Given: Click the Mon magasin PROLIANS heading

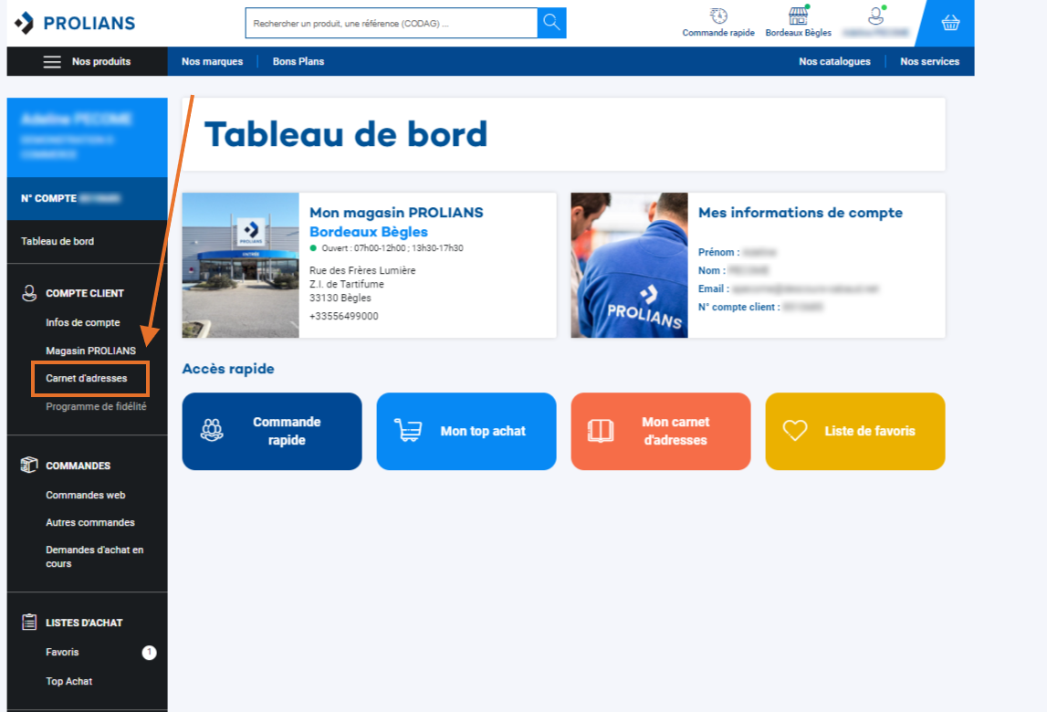Looking at the screenshot, I should 396,213.
